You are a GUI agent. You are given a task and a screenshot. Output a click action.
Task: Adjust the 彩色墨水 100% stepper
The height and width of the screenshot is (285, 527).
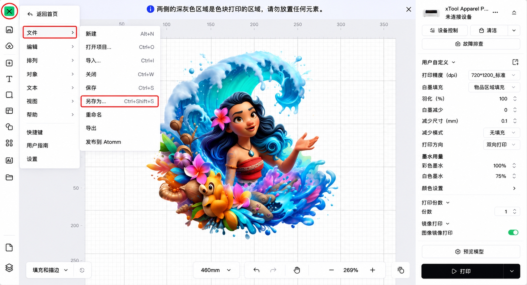tap(514, 166)
